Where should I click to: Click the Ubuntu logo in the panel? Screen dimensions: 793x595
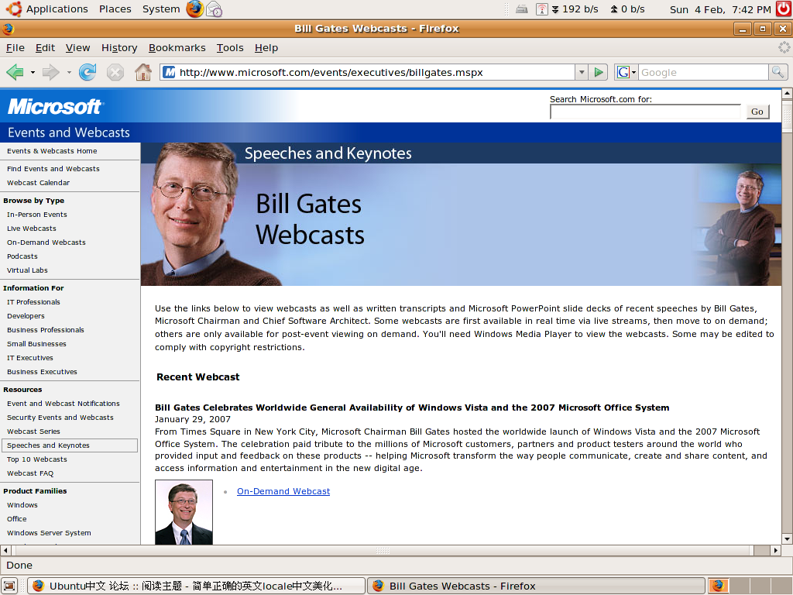pos(14,9)
